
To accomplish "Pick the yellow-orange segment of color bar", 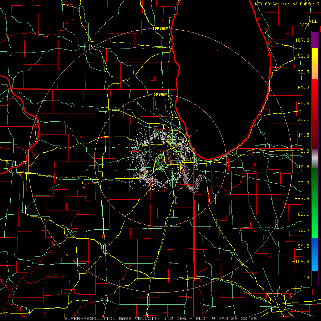I will click(315, 63).
